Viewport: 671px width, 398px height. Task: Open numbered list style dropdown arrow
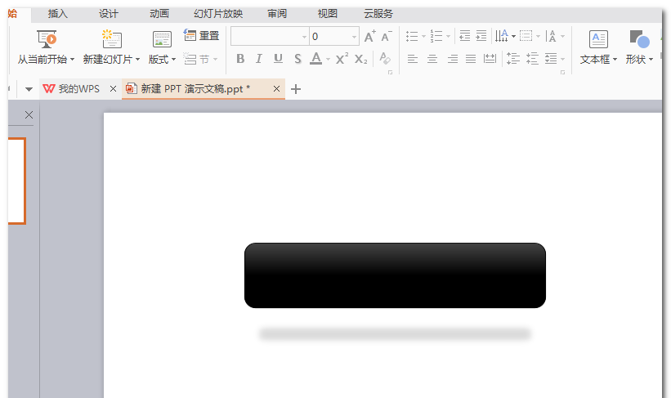448,37
